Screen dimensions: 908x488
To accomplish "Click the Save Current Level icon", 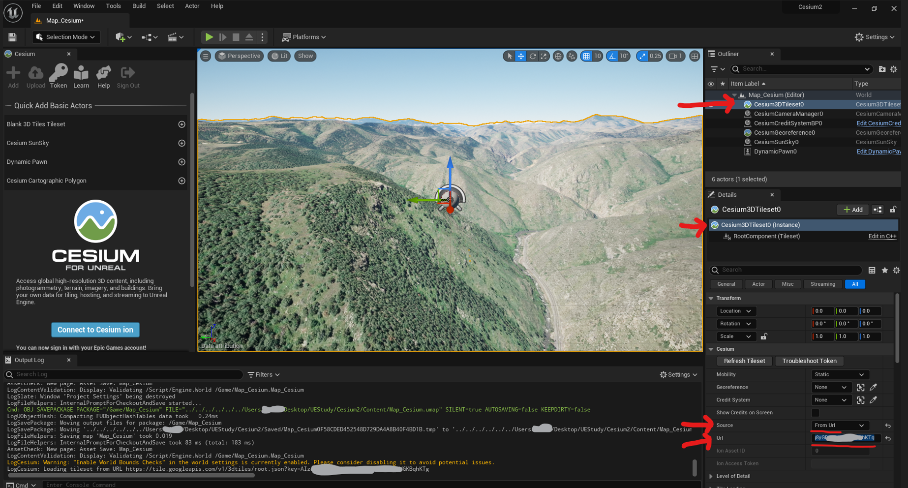I will 12,37.
